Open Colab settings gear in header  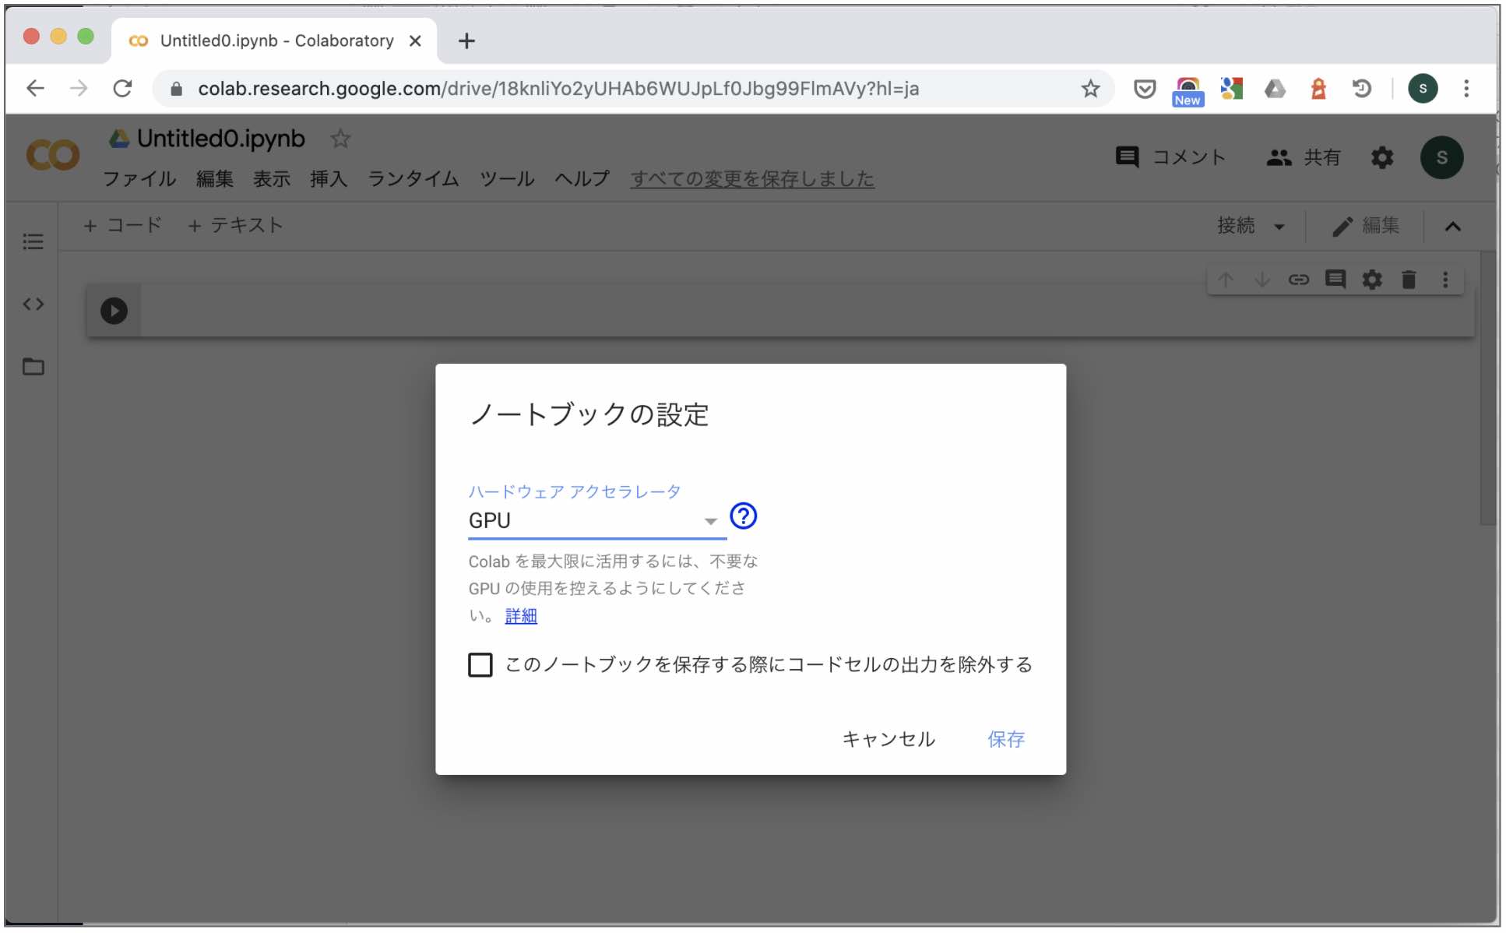pyautogui.click(x=1382, y=157)
